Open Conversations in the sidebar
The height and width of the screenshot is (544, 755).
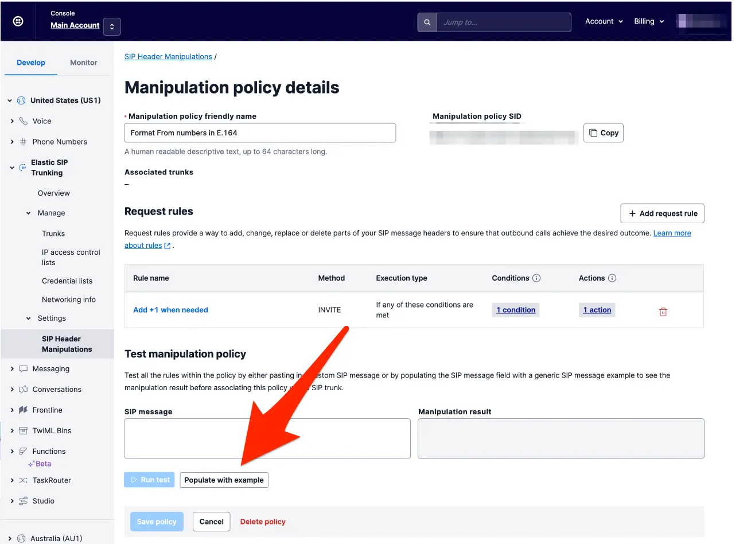pyautogui.click(x=57, y=390)
